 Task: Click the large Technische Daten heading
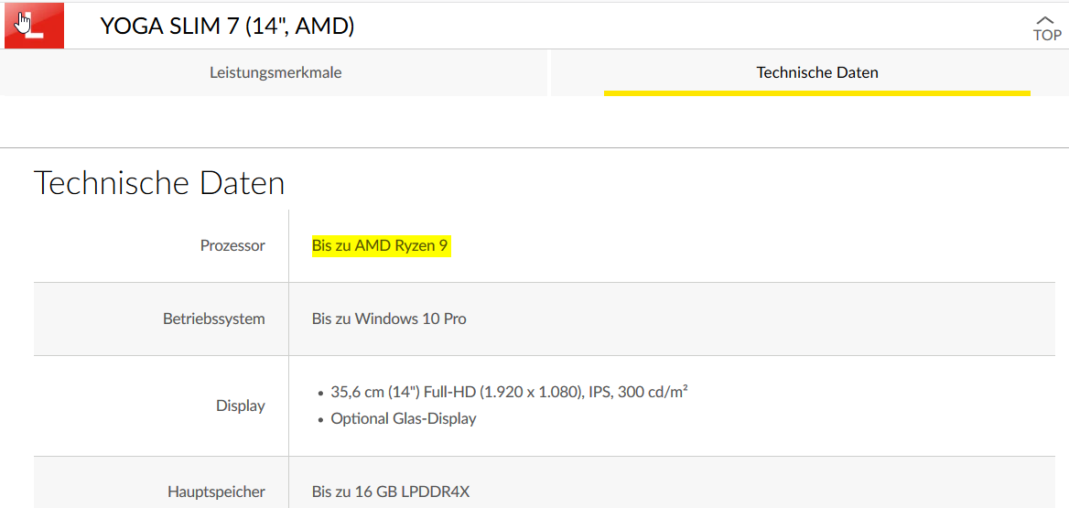(159, 183)
